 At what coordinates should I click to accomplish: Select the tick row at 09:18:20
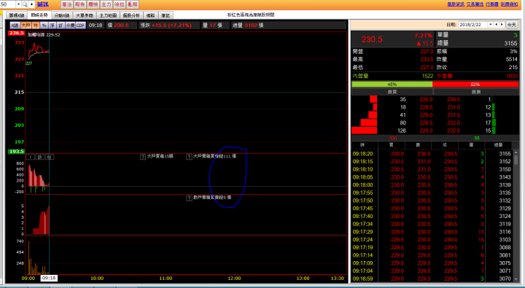pos(432,154)
